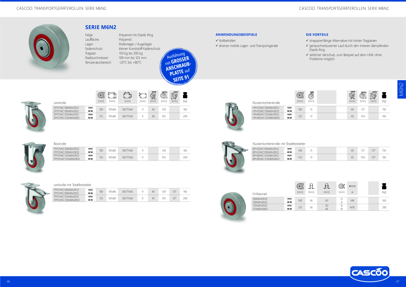Click wheel diameter icon above Einbaurad table
The width and height of the screenshot is (406, 287).
coord(300,186)
